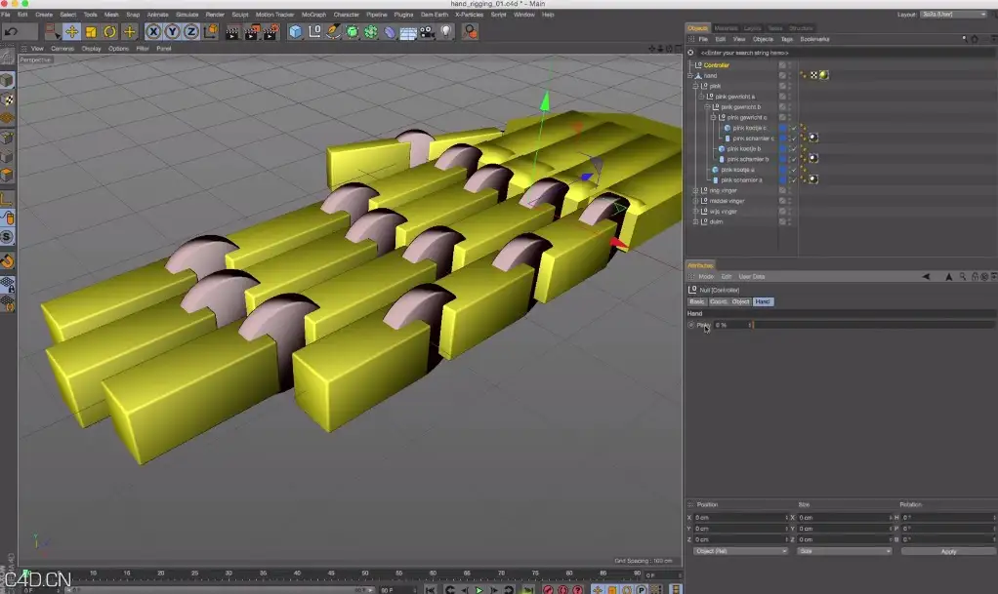Open the viewport Display menu

(91, 49)
